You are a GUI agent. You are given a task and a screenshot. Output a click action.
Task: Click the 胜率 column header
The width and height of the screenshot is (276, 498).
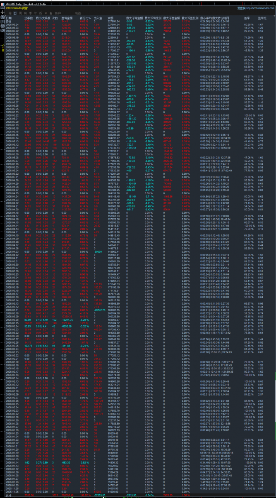247,18
